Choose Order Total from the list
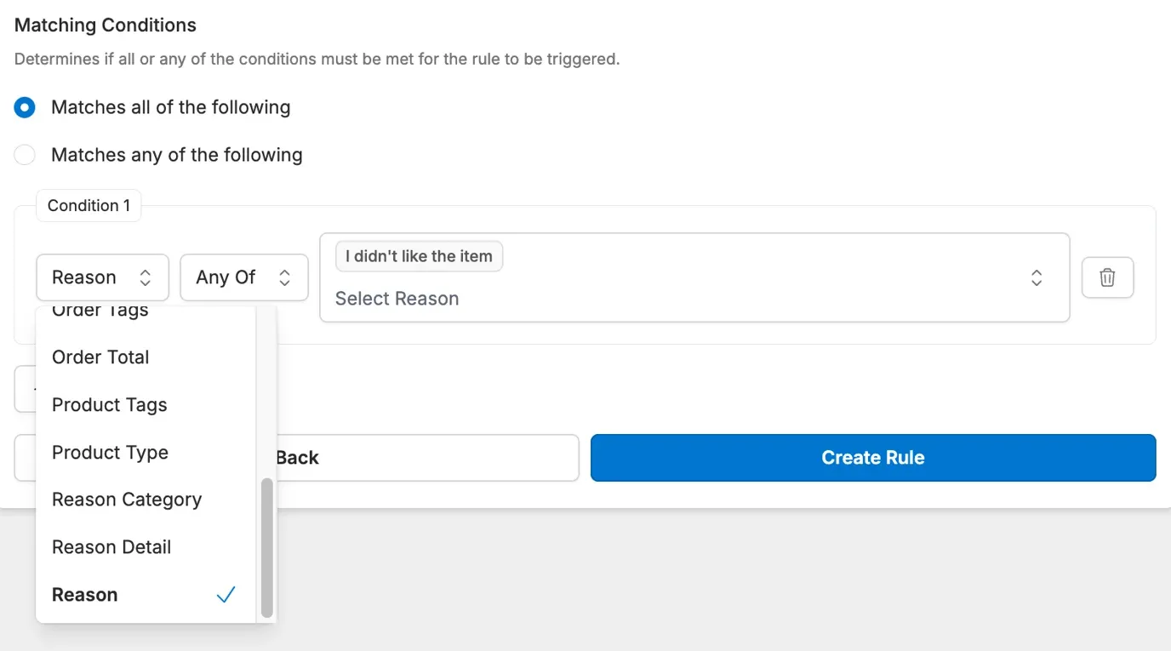This screenshot has height=651, width=1171. (x=100, y=357)
